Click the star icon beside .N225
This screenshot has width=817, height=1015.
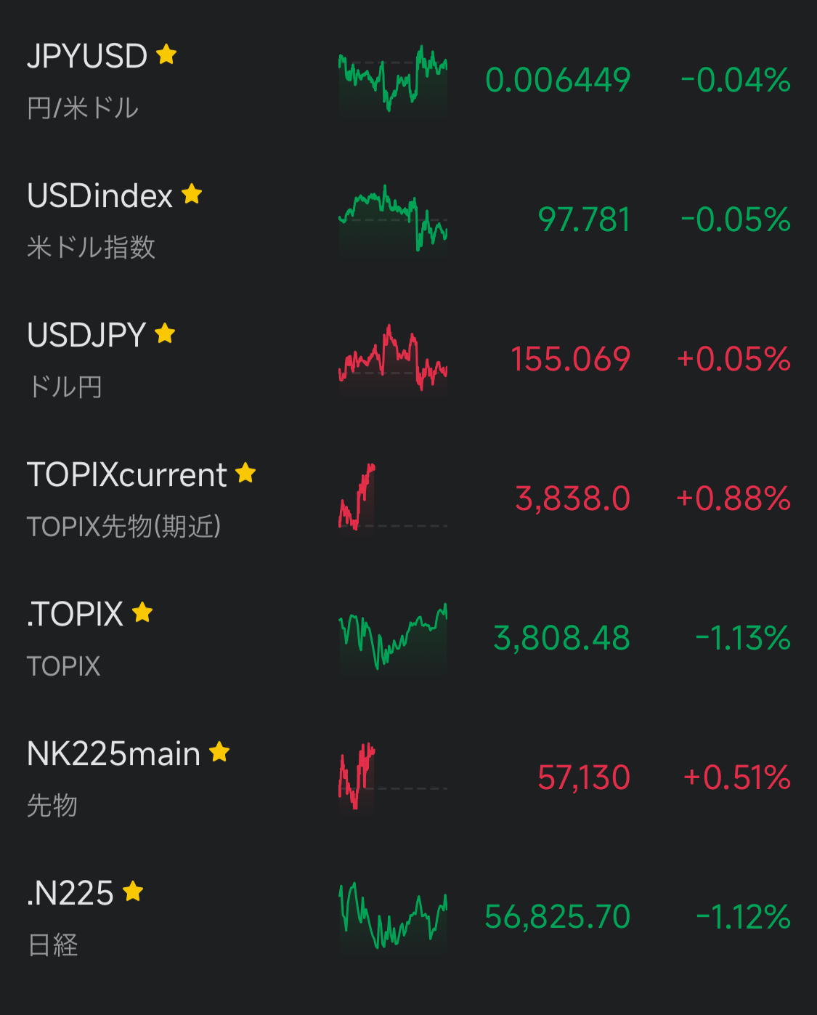pos(133,891)
